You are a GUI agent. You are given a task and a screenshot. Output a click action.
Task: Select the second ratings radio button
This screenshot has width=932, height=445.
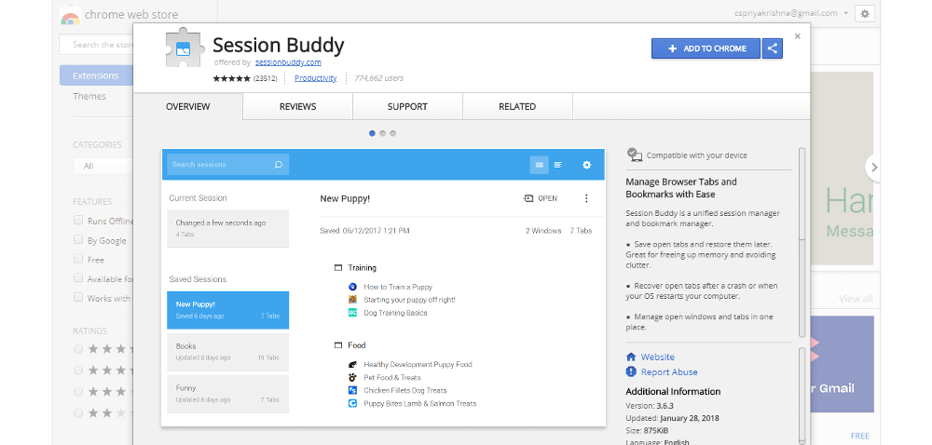click(x=78, y=371)
